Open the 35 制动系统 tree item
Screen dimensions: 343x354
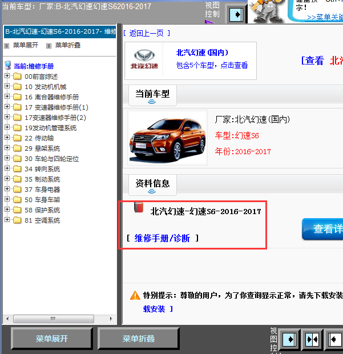(42, 179)
